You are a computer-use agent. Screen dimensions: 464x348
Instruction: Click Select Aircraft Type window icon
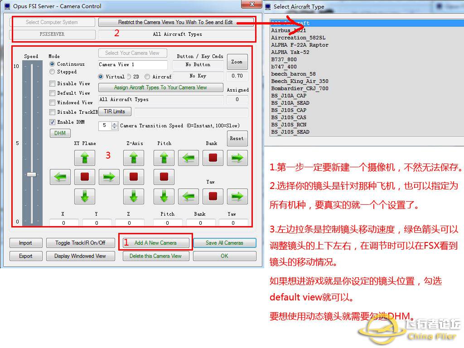click(x=268, y=6)
